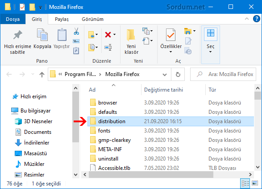Expand the Seç dropdown arrow
This screenshot has height=189, width=262.
211,52
